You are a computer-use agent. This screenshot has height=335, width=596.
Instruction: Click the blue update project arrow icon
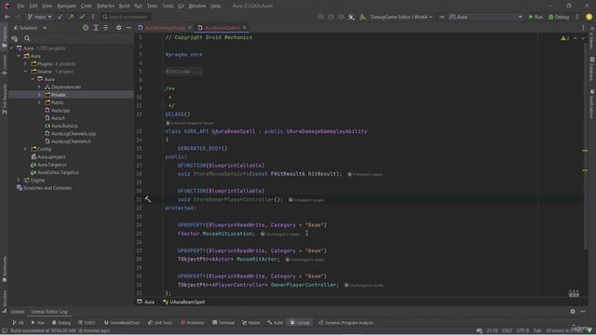(61, 17)
